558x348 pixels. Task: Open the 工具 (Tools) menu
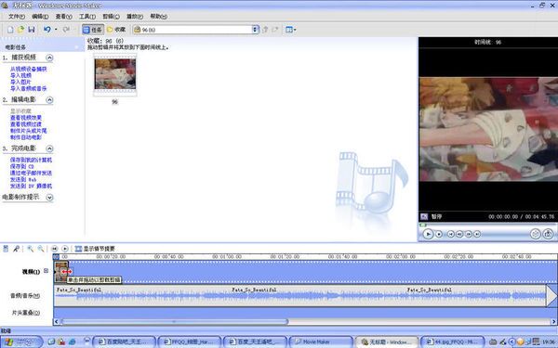click(x=87, y=17)
